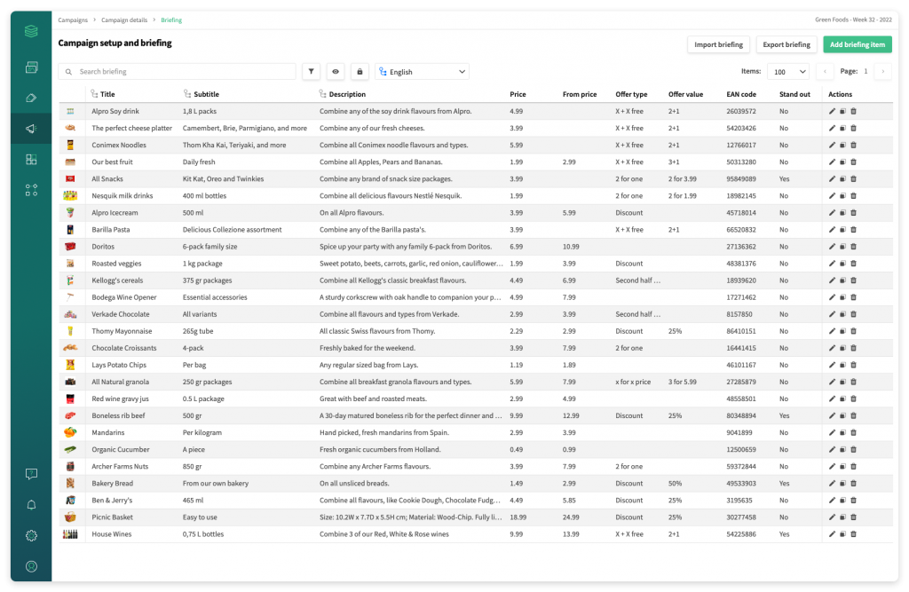
Task: Duplicate the Kellogg's cereals row
Action: coord(843,280)
